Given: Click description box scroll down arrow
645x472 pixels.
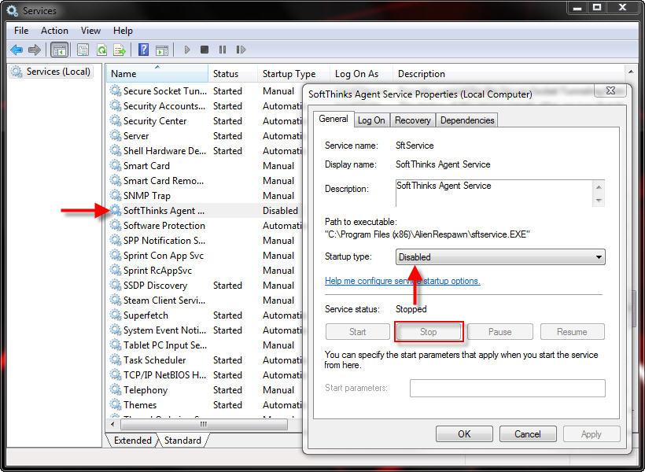Looking at the screenshot, I should point(599,201).
